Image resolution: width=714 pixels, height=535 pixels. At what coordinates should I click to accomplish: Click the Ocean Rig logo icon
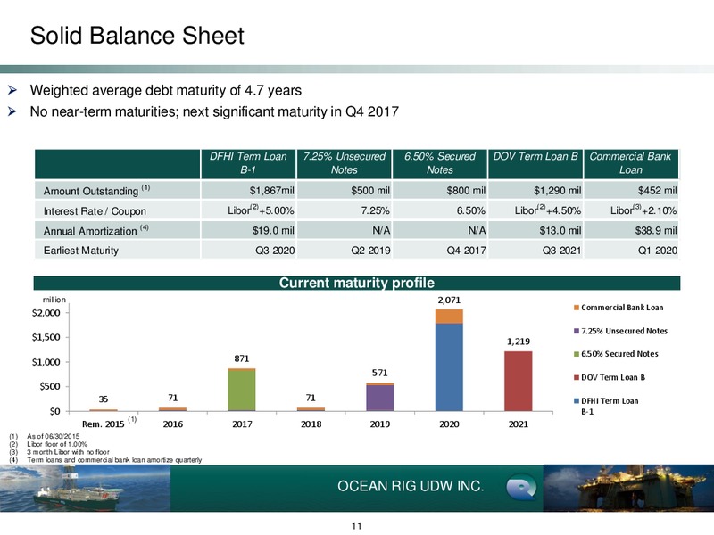(521, 487)
